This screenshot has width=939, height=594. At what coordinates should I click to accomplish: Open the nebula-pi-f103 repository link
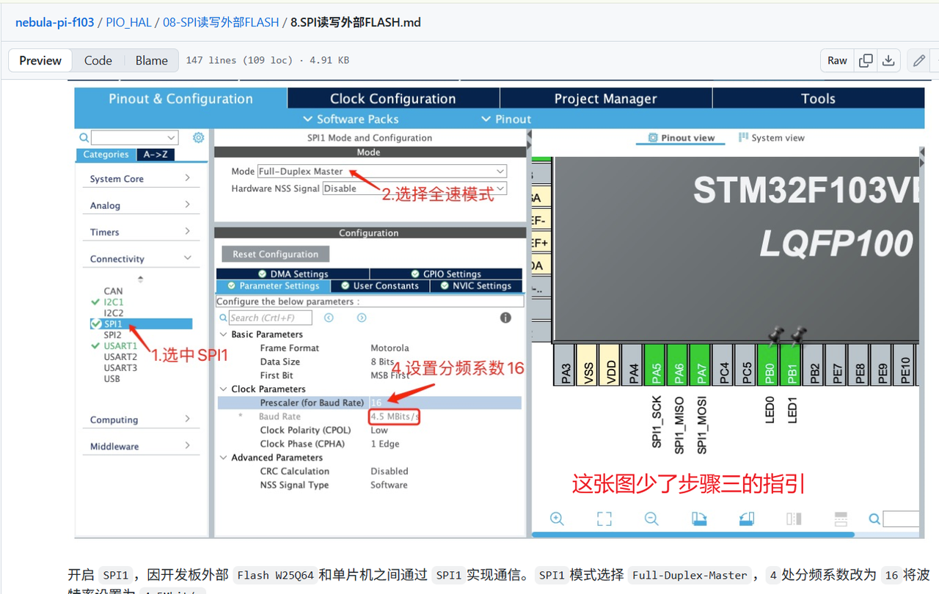coord(54,23)
